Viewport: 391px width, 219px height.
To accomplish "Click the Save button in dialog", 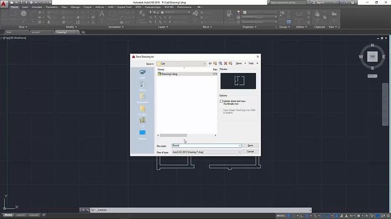I will click(x=250, y=145).
